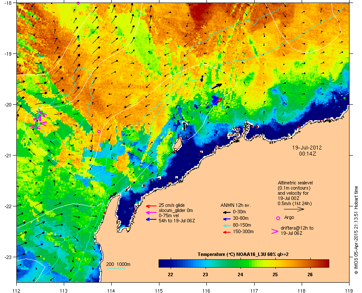Click the Argo float marker at the top edge

coord(78,3)
